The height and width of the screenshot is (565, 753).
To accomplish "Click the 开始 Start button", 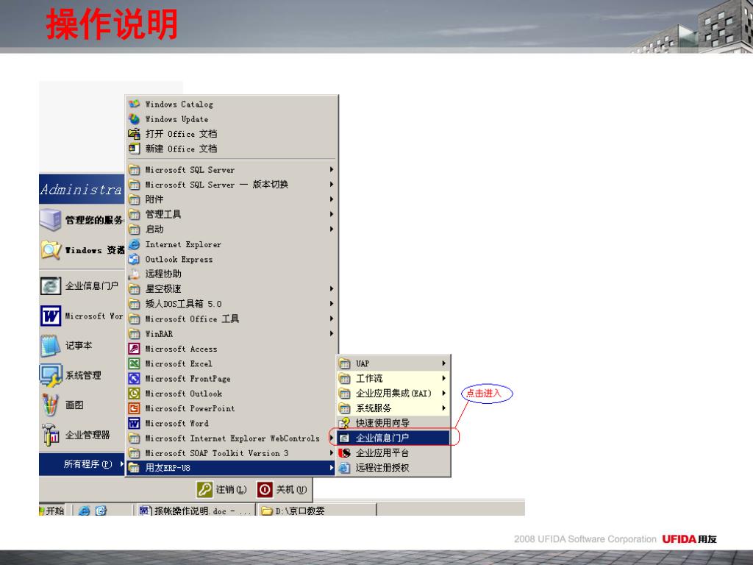I will [x=52, y=511].
